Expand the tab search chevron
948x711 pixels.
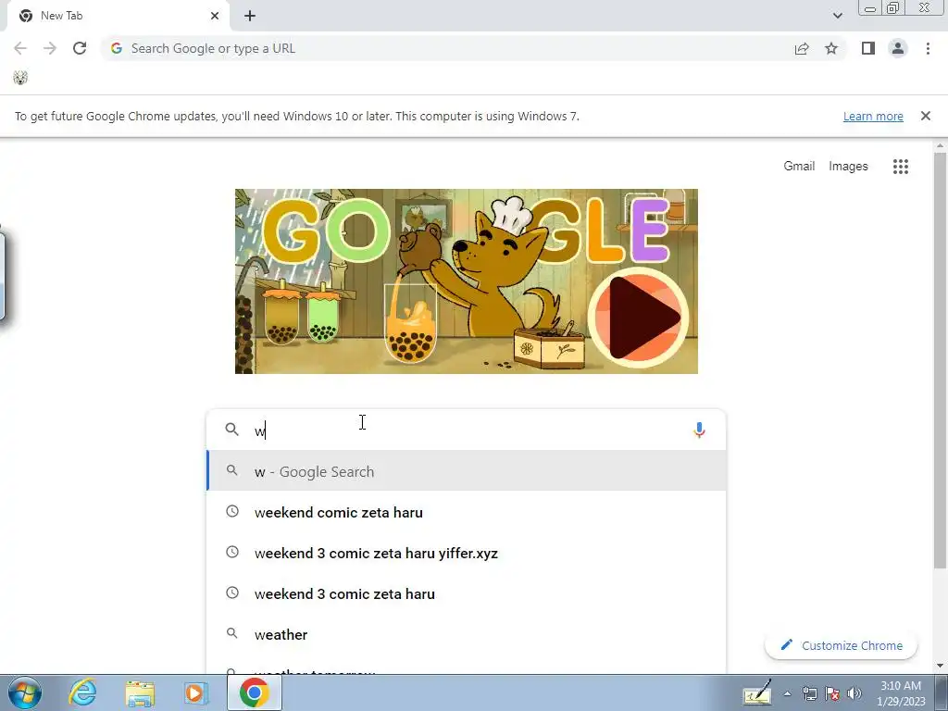[837, 16]
